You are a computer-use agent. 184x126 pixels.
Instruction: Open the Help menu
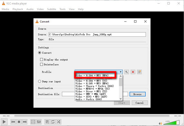click(x=81, y=9)
